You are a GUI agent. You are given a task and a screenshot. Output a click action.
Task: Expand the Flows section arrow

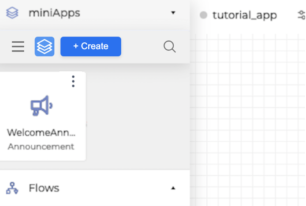pos(173,188)
